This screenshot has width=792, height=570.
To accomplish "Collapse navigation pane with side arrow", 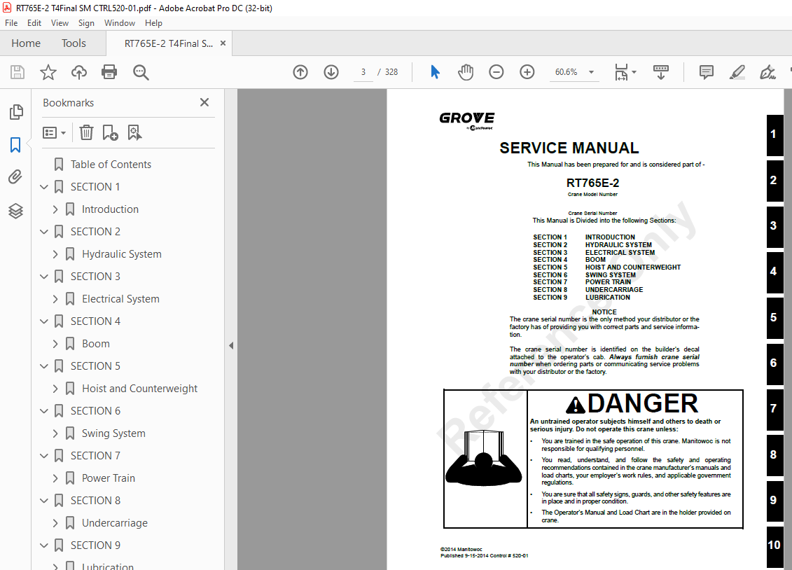I will click(x=231, y=346).
